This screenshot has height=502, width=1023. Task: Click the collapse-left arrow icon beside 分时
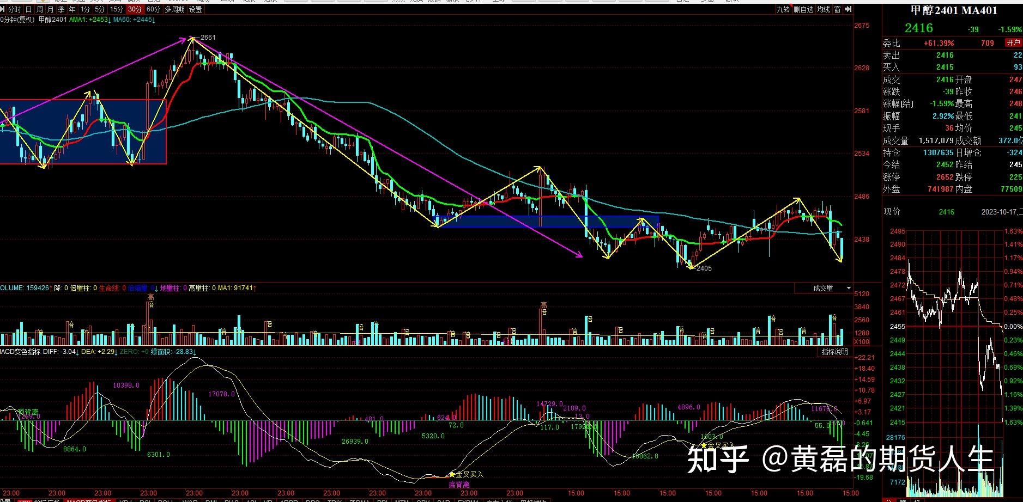tap(3, 9)
